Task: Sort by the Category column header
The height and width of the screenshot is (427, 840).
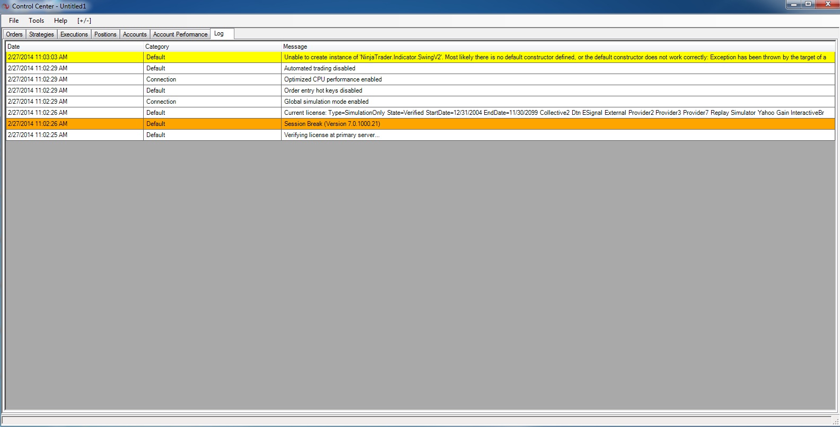Action: pos(213,47)
